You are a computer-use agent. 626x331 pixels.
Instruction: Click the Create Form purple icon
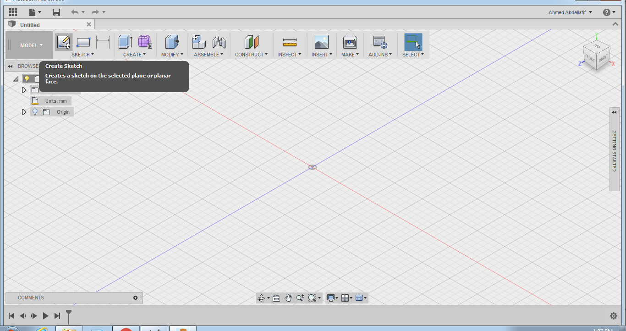click(x=145, y=42)
